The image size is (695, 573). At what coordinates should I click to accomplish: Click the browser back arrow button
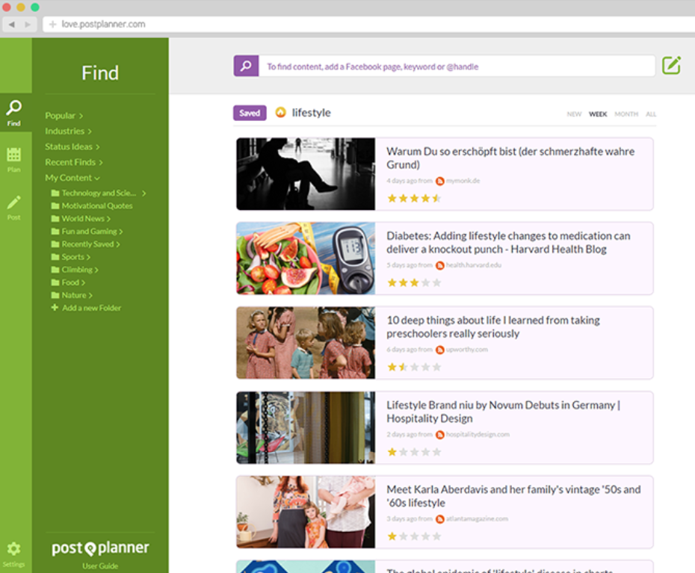[x=12, y=25]
